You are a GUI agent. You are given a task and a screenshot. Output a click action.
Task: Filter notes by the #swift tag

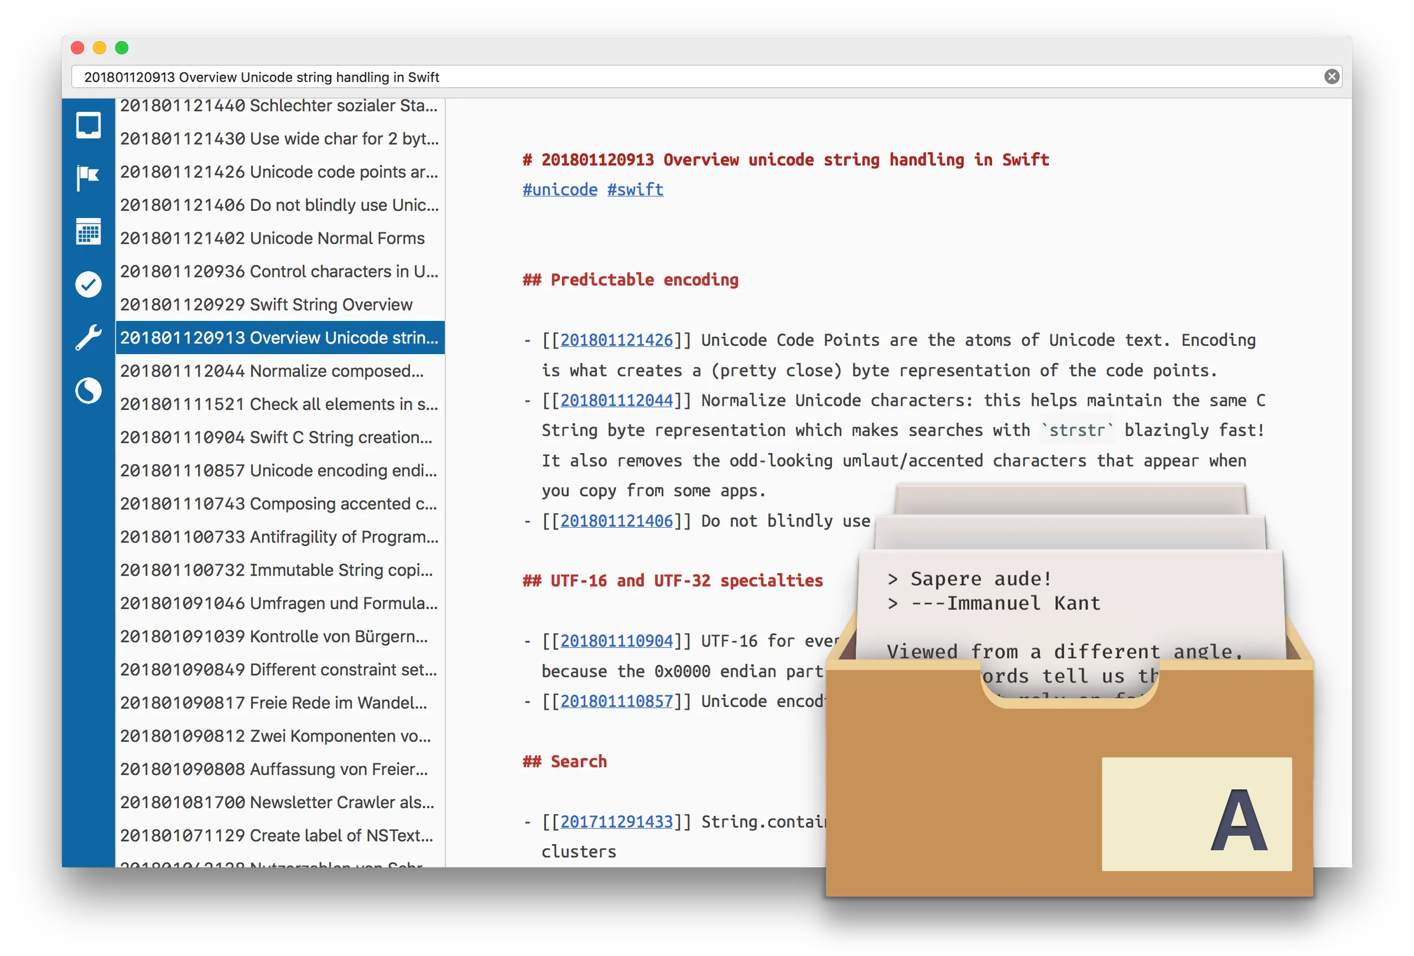point(635,189)
